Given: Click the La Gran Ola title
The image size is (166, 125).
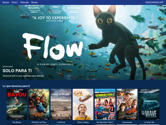Looking at the screenshot, I should pyautogui.click(x=149, y=122).
